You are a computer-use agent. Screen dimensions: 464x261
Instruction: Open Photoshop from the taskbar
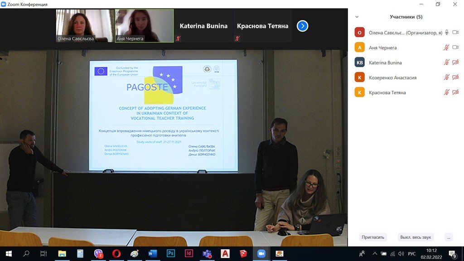[171, 254]
